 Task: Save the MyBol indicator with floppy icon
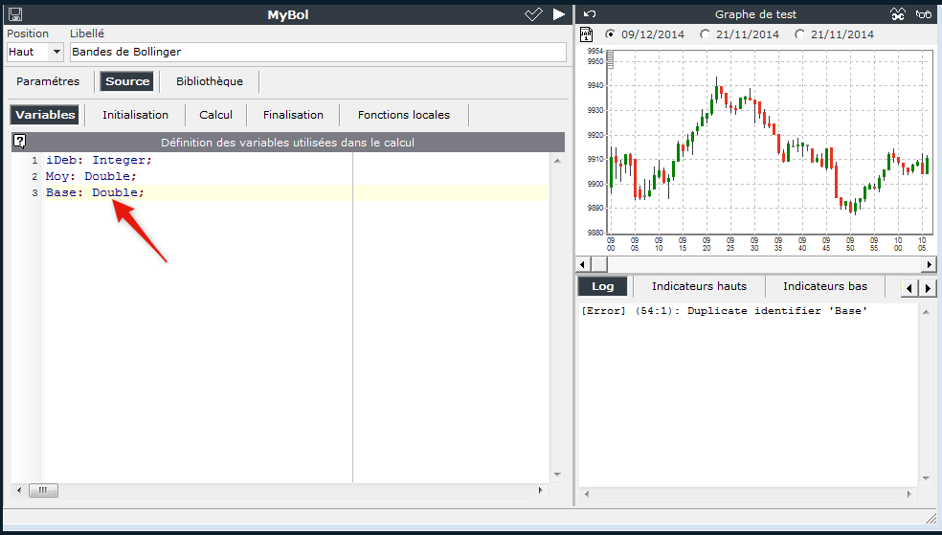pos(15,14)
